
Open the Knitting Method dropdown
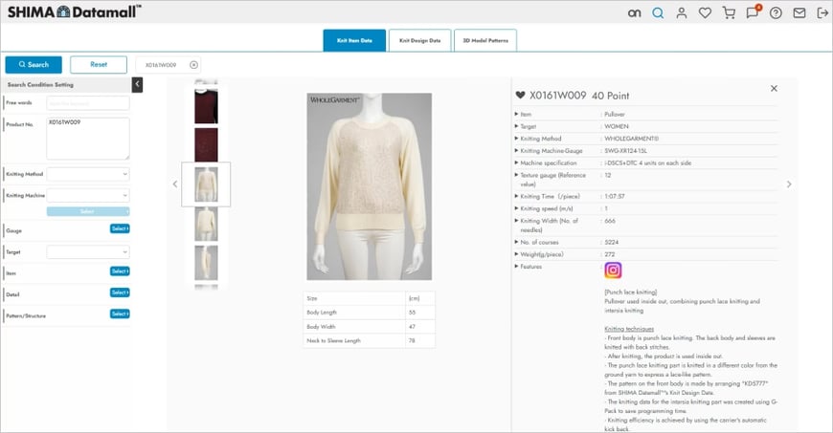point(88,174)
